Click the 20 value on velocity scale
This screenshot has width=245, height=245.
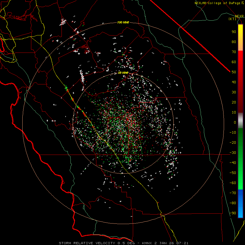pos(234,102)
